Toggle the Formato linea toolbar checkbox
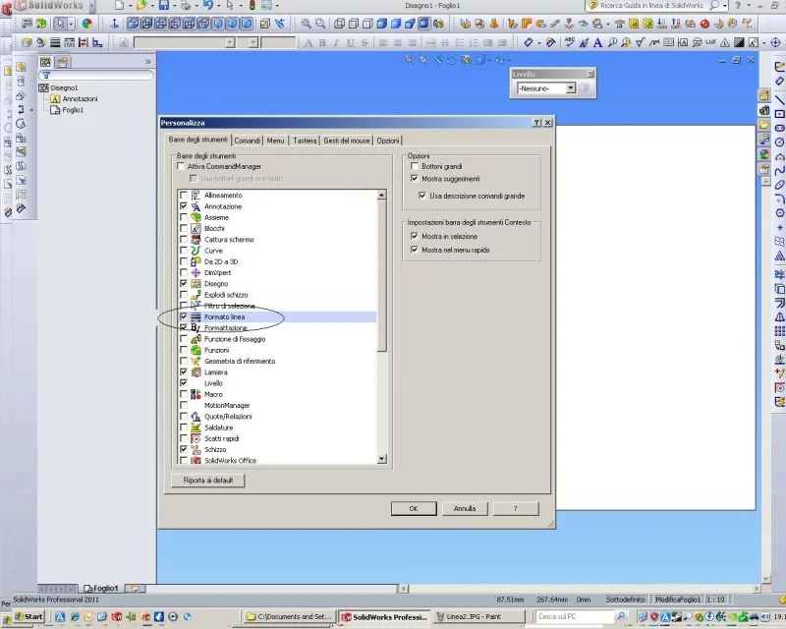Image resolution: width=786 pixels, height=629 pixels. click(x=184, y=316)
